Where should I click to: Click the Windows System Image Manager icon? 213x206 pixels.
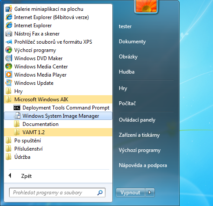coord(17,116)
